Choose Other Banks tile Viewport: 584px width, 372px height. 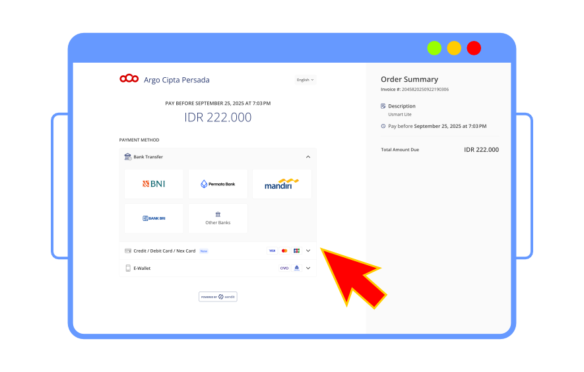(218, 218)
